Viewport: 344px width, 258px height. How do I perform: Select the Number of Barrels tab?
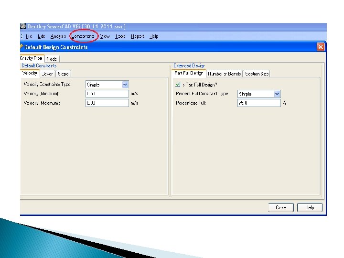pos(224,74)
